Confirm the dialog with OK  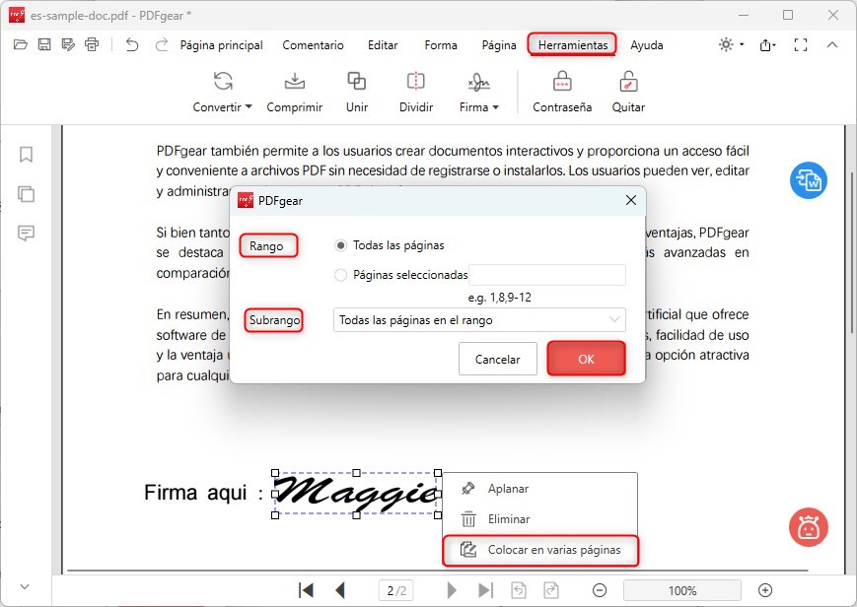(x=586, y=359)
